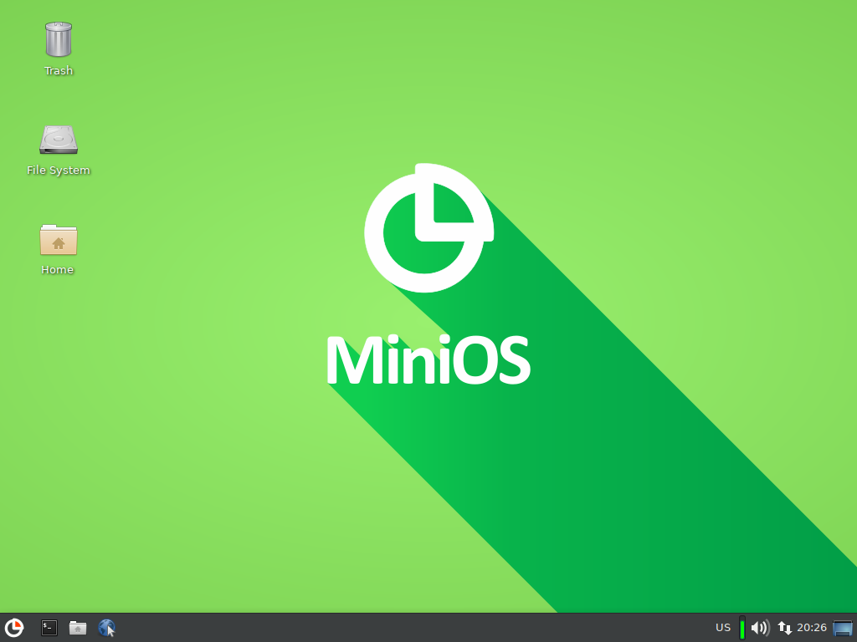Open the file manager launcher in the panel
The width and height of the screenshot is (857, 642).
click(x=78, y=628)
